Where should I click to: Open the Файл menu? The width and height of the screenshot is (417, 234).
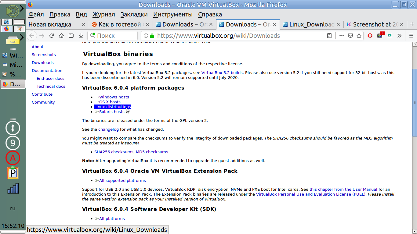click(36, 14)
